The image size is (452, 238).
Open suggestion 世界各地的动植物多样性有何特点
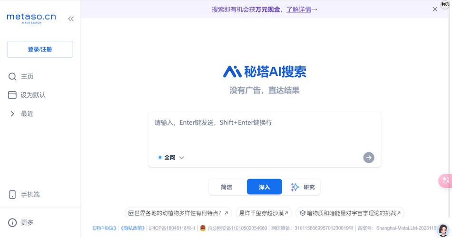pos(178,213)
